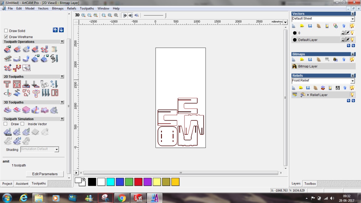Open the Front Relief dropdown

pyautogui.click(x=353, y=81)
